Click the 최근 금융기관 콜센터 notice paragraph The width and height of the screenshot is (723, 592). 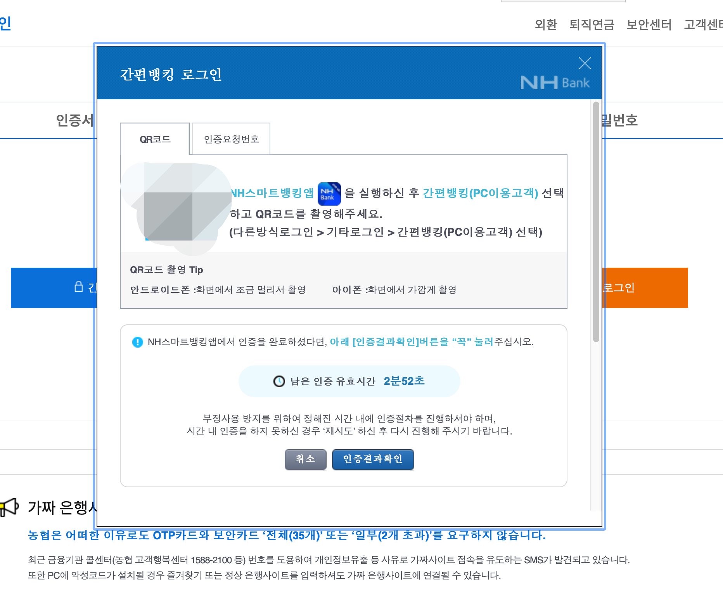pos(329,568)
